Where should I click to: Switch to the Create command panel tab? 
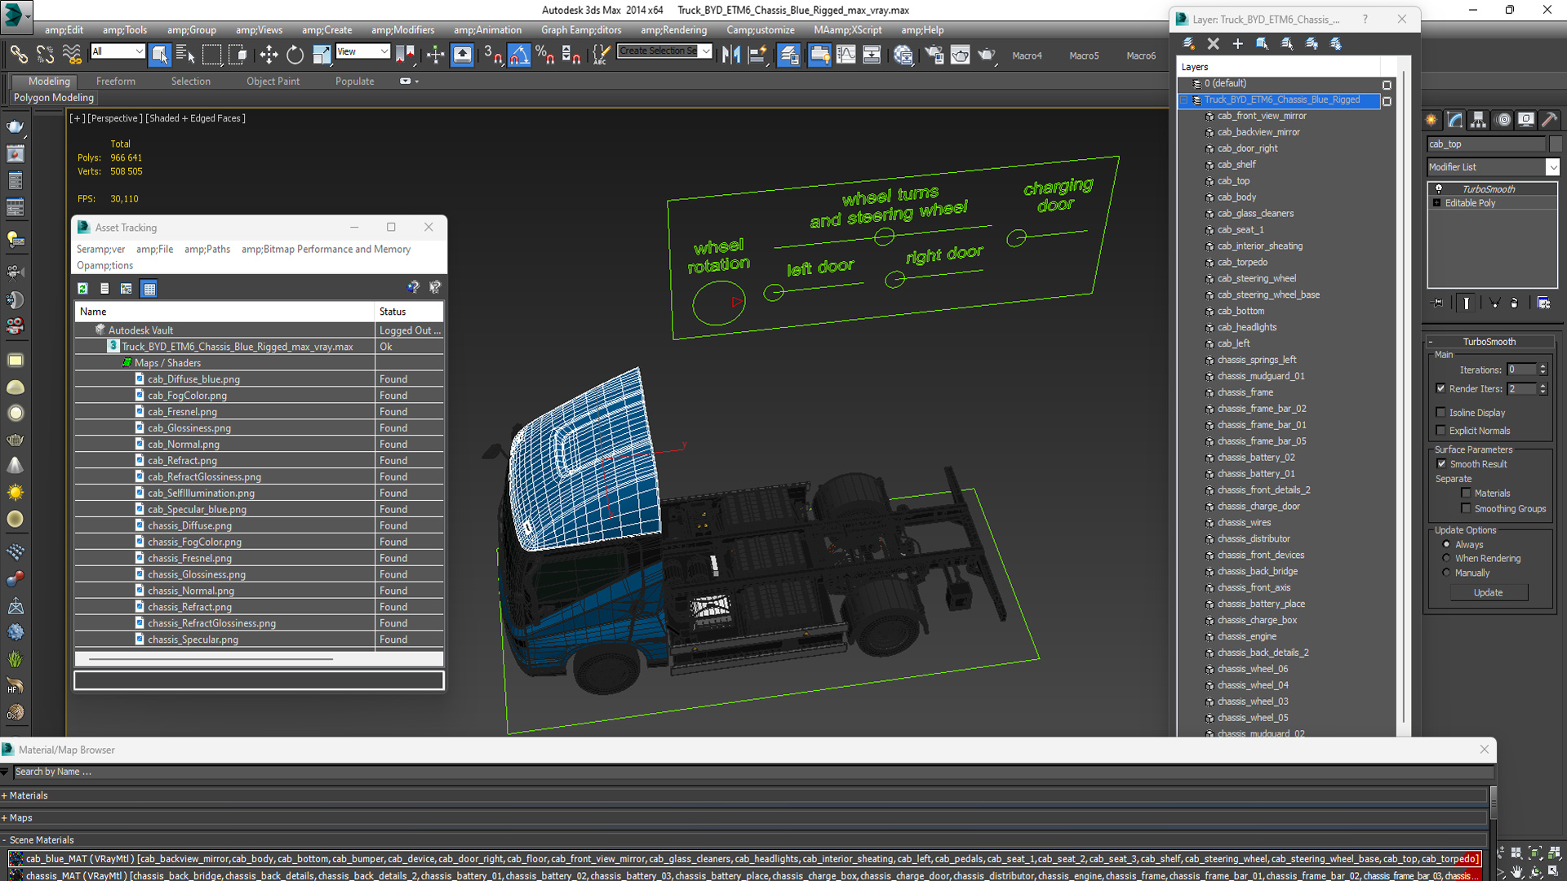[x=1432, y=120]
